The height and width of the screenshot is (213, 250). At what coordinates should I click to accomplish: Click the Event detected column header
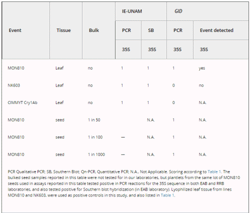coord(216,30)
